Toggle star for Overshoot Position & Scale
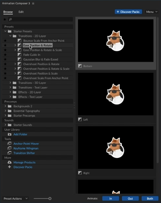The width and height of the screenshot is (161, 203). (x=5, y=73)
